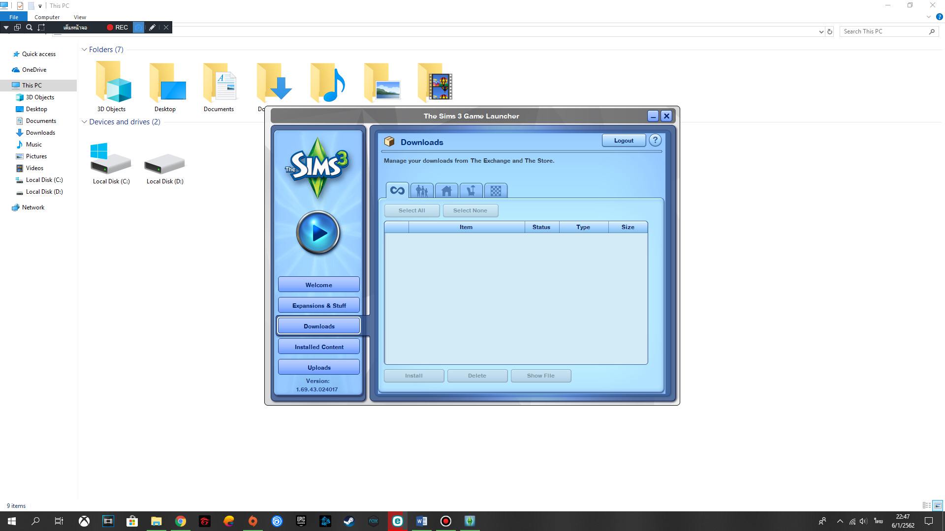Open the address bar history dropdown

(x=821, y=31)
